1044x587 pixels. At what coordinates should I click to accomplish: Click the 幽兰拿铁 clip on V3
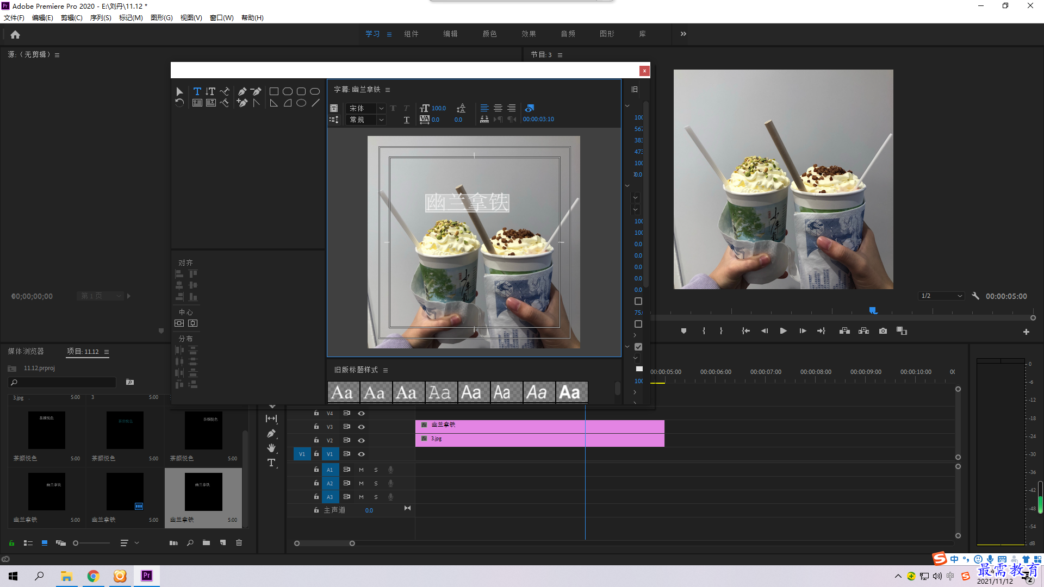click(539, 426)
